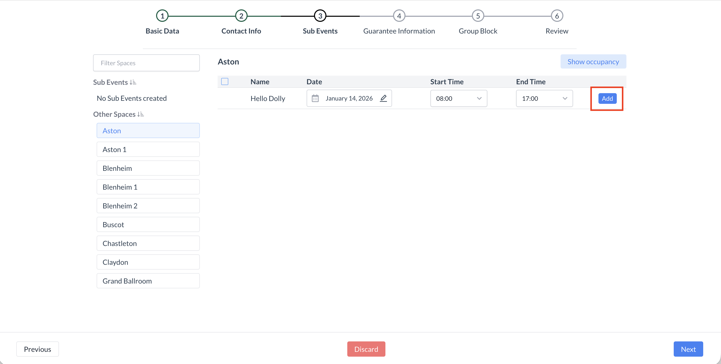Viewport: 721px width, 364px height.
Task: Select the Group Block step label
Action: tap(478, 31)
